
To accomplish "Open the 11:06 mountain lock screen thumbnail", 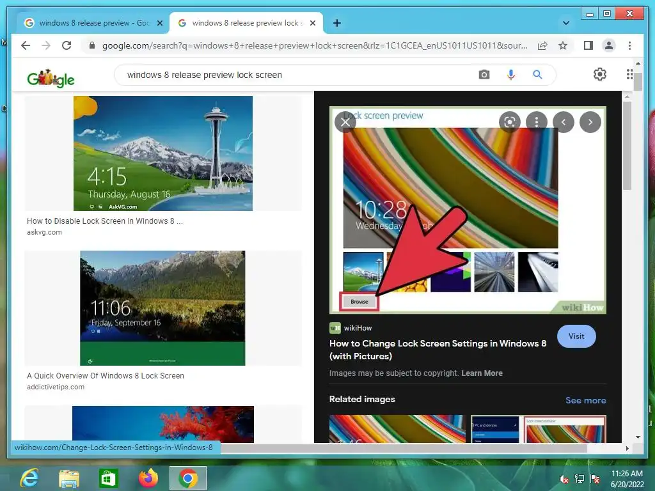I will 162,308.
